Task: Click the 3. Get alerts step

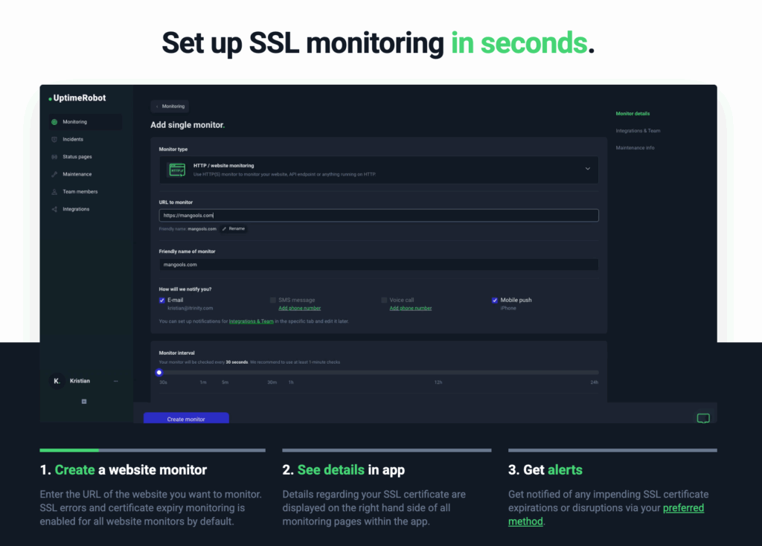Action: coord(545,470)
